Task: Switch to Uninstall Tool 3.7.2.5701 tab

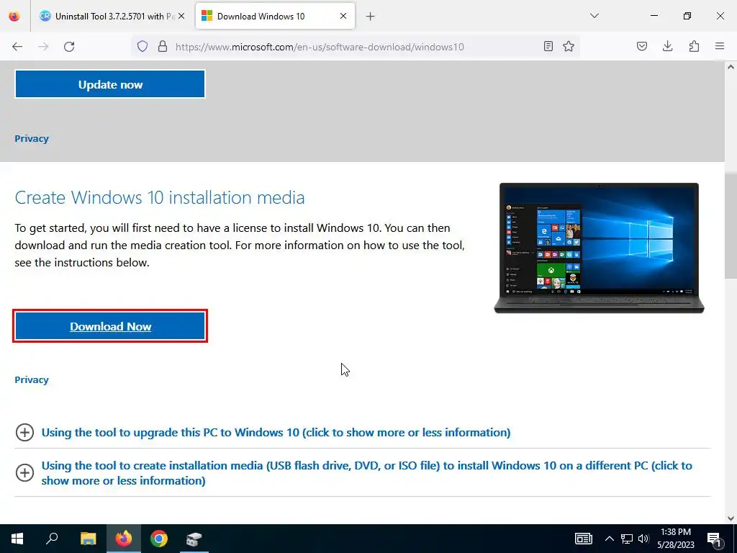Action: pos(111,16)
